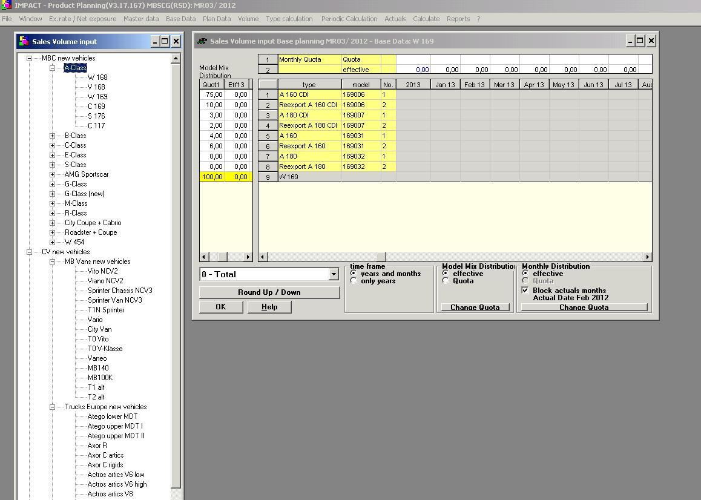The height and width of the screenshot is (500, 701).
Task: Click the Help button
Action: pos(269,307)
